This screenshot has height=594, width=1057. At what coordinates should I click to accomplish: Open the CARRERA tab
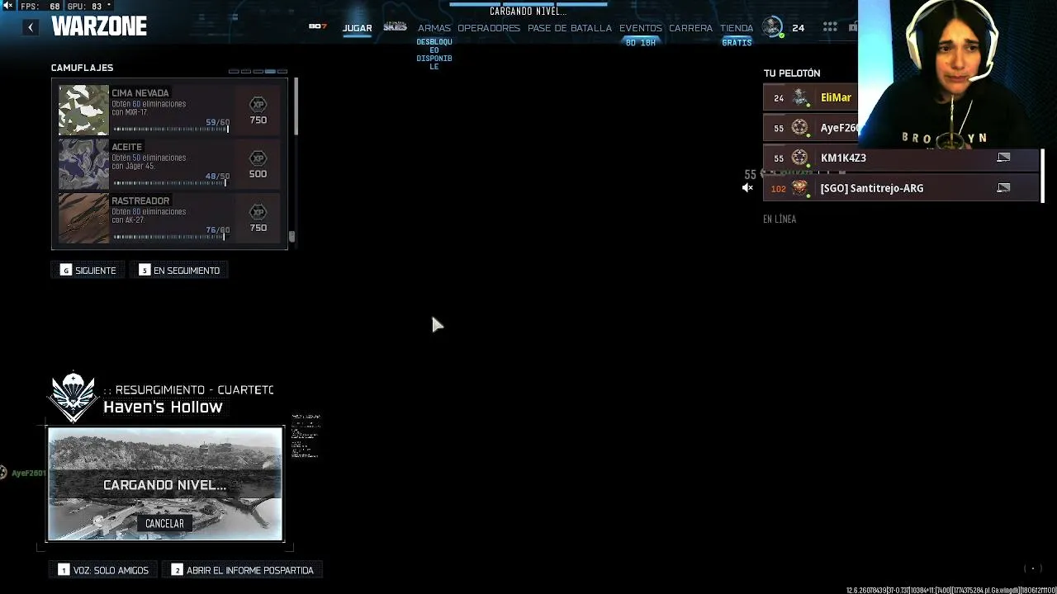pos(690,28)
